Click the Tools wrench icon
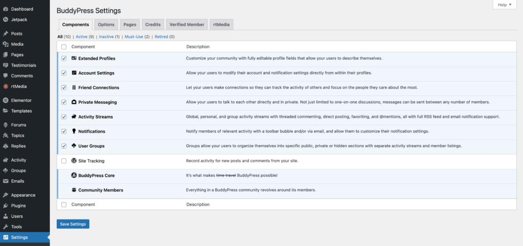 coord(5,227)
